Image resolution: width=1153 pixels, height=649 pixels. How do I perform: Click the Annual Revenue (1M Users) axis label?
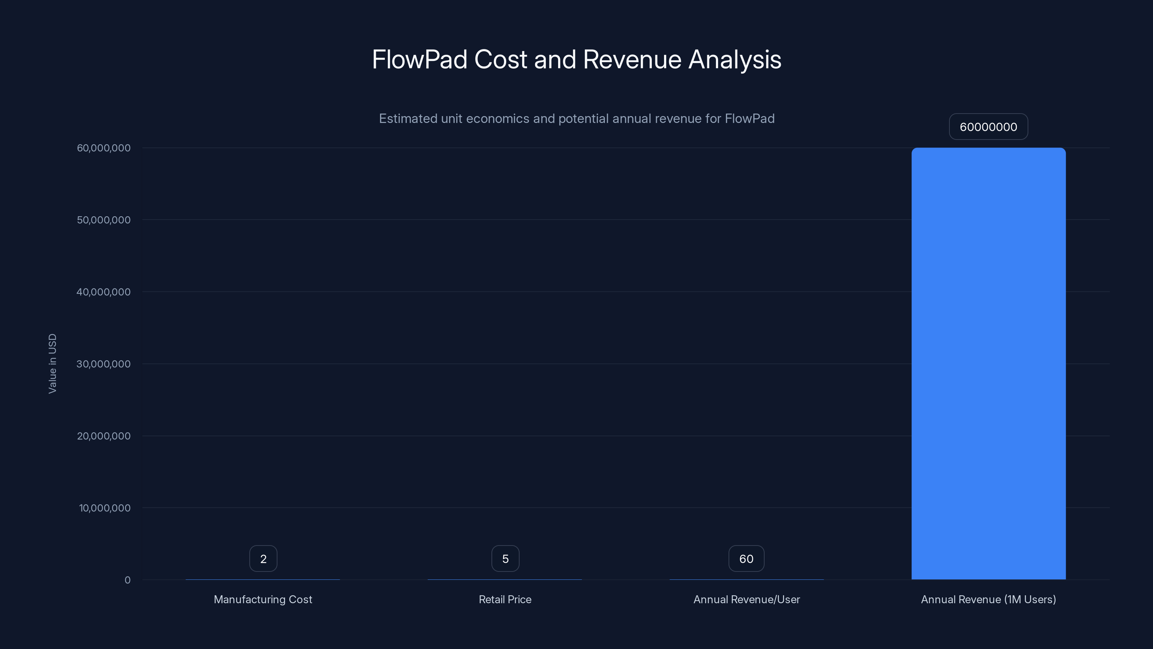(988, 599)
